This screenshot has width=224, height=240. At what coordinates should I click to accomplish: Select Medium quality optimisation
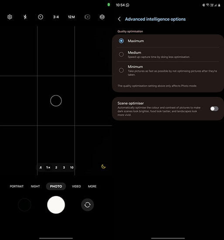click(x=168, y=55)
